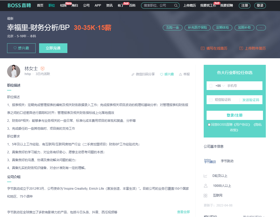
Task: Click the D轮及以上 funding stage text
Action: (220, 176)
